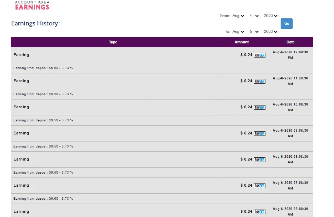Screen dimensions: 334x217
Task: Select the date Aug-6-2020 09:08:30 AM
Action: 290,133
